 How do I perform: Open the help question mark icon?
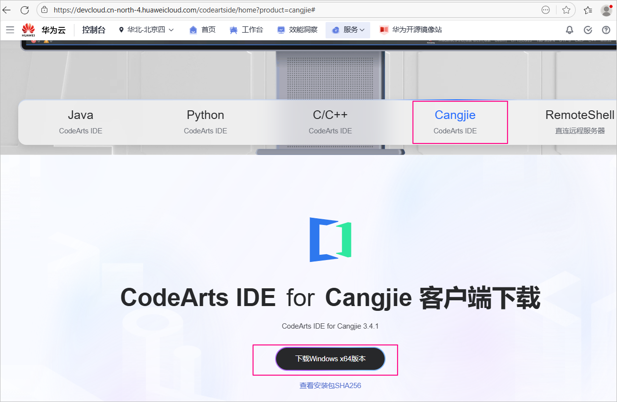pos(606,30)
